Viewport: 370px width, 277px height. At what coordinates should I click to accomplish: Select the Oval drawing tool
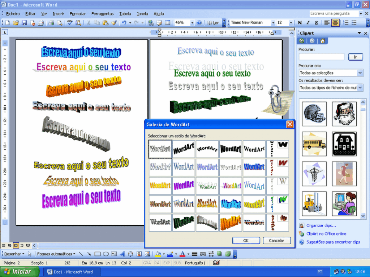coord(106,254)
